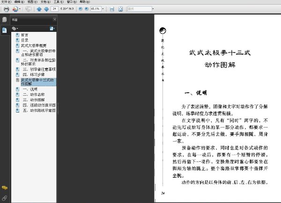Screen dimensions: 281x203
Task: Go to previous page with up arrow
Action: 39,9
